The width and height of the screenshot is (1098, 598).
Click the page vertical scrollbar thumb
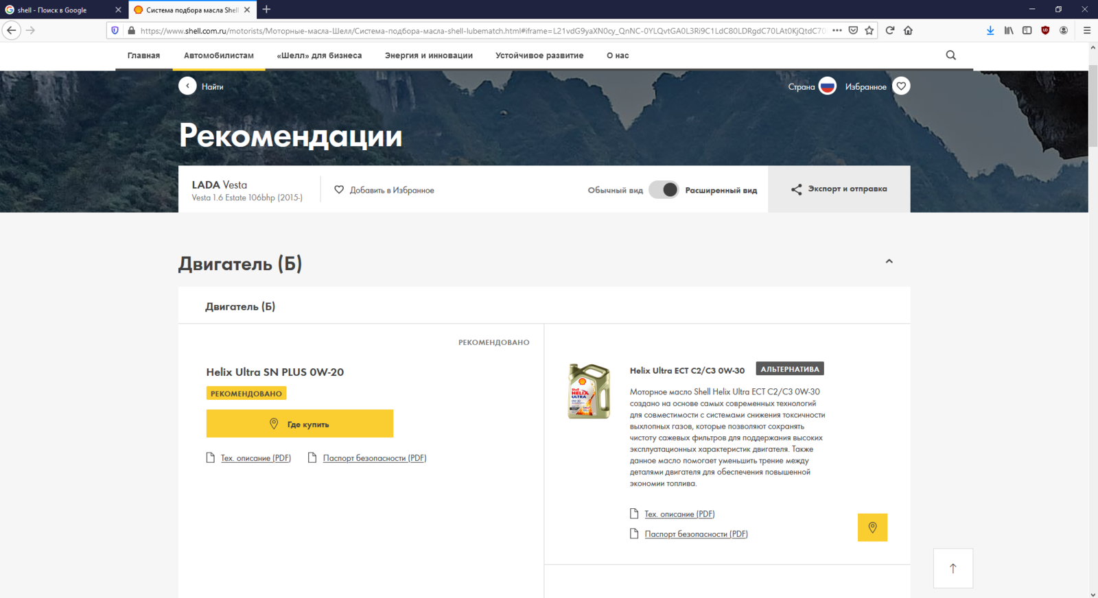(1093, 106)
